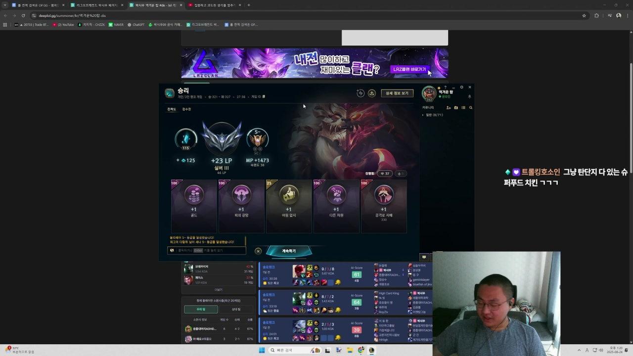Click High Card King player name
This screenshot has width=633, height=356.
389,293
